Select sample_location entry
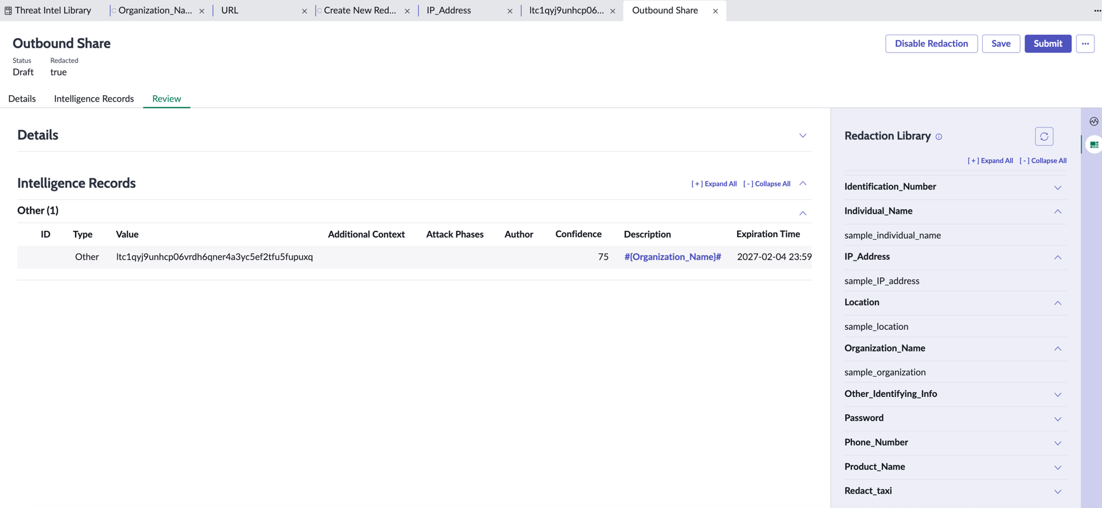 pos(876,327)
